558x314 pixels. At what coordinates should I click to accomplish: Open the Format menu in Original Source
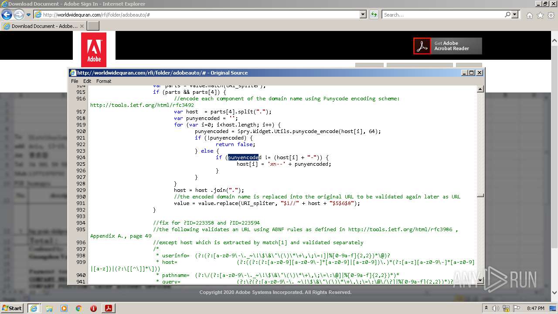[104, 81]
